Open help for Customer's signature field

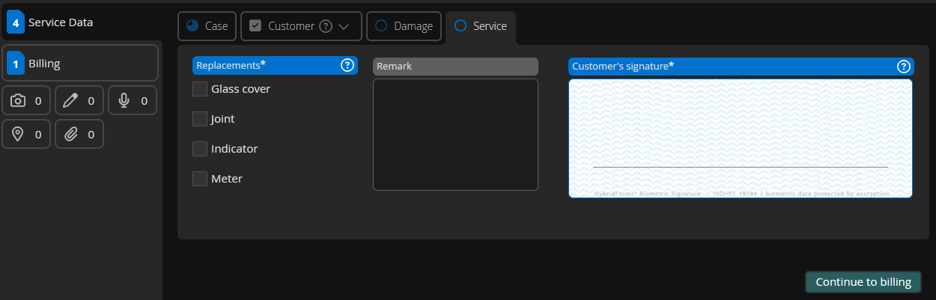pos(903,67)
